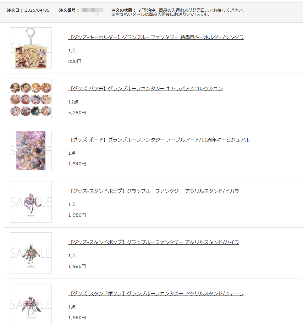Click the ema keyholder sample thumbnail

[31, 48]
